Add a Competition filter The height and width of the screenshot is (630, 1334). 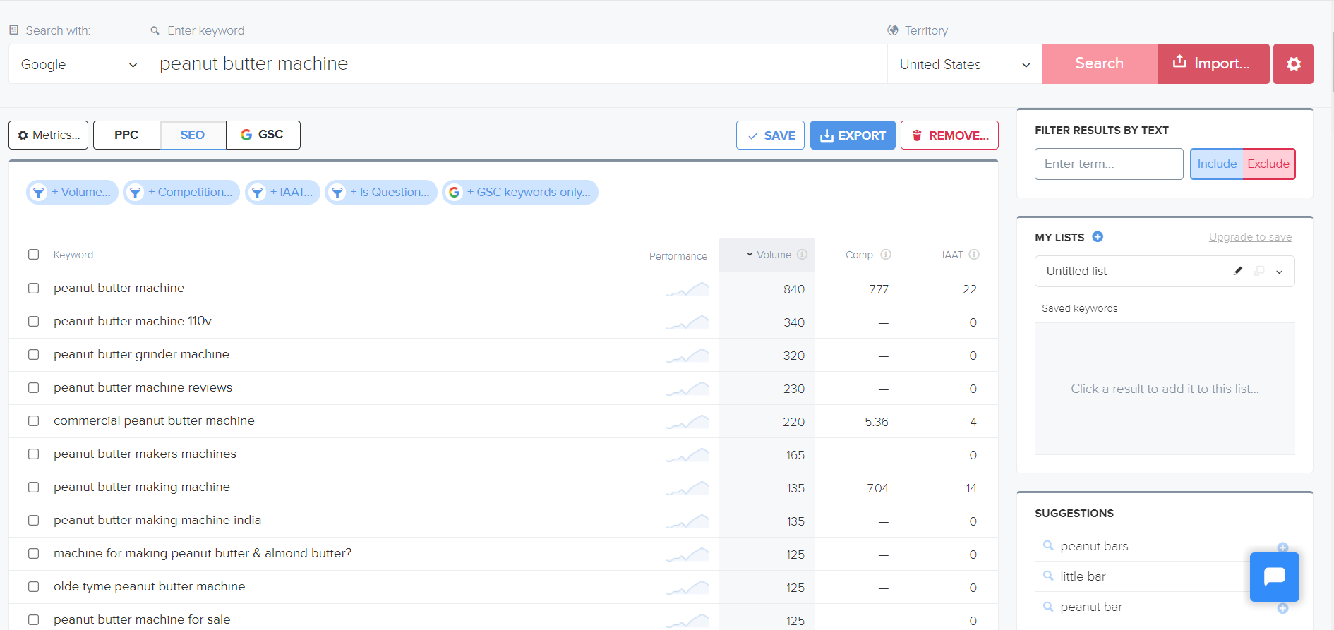click(181, 192)
